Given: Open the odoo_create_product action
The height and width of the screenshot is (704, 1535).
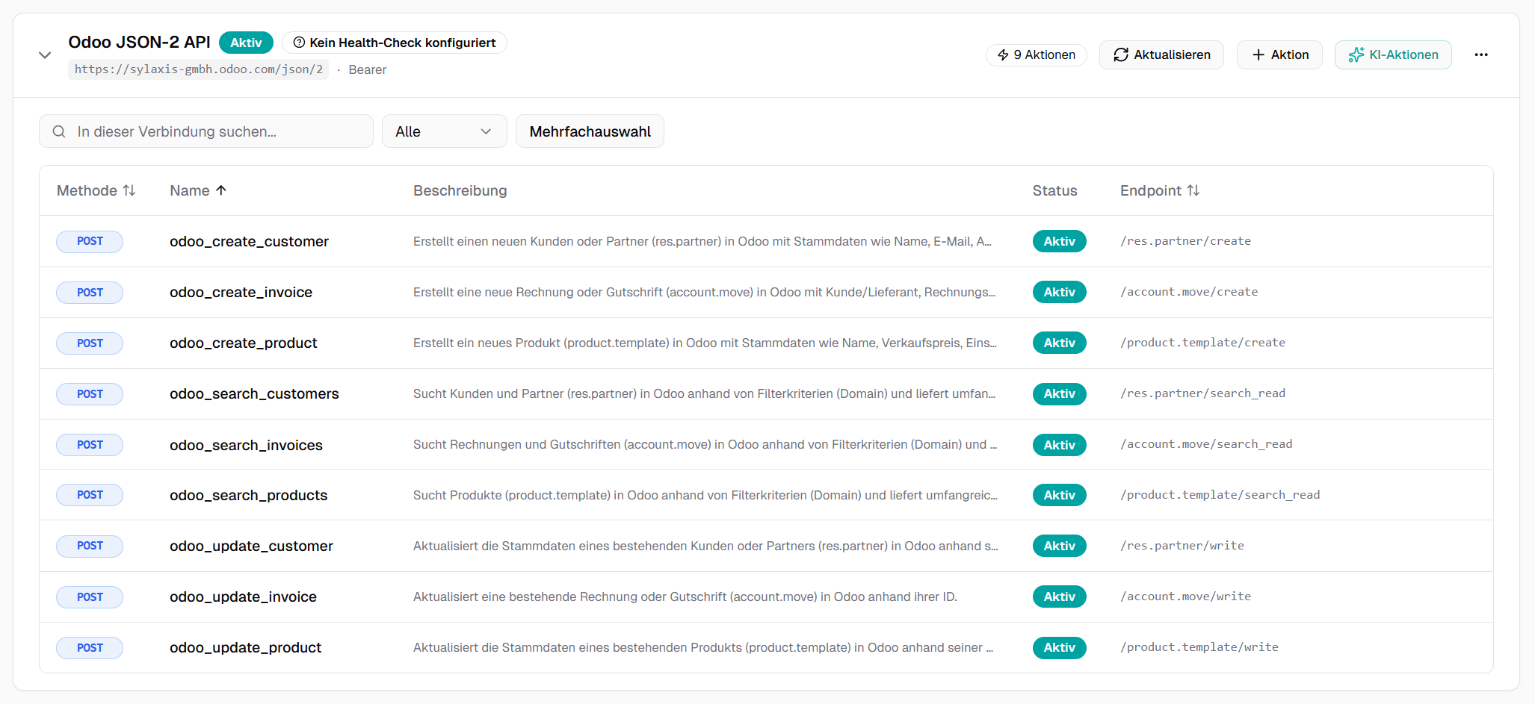Looking at the screenshot, I should tap(243, 343).
